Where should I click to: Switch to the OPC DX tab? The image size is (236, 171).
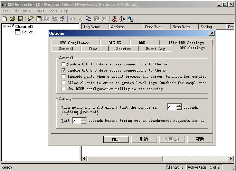(x=115, y=43)
